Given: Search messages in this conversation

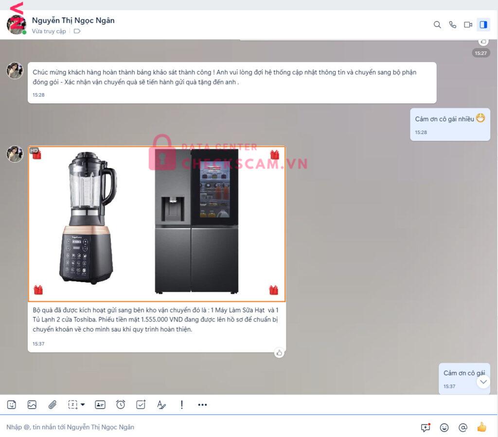Looking at the screenshot, I should click(x=437, y=25).
